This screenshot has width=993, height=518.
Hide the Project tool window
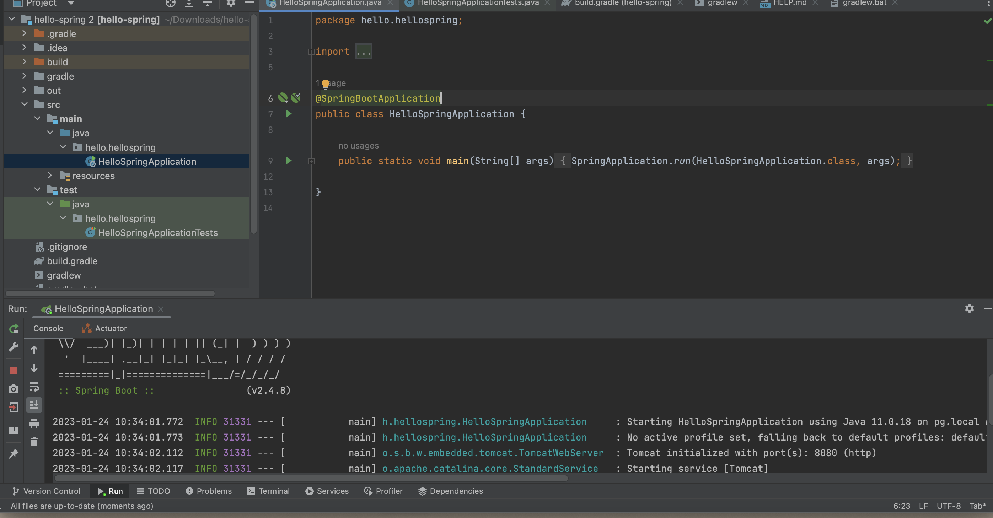point(249,3)
